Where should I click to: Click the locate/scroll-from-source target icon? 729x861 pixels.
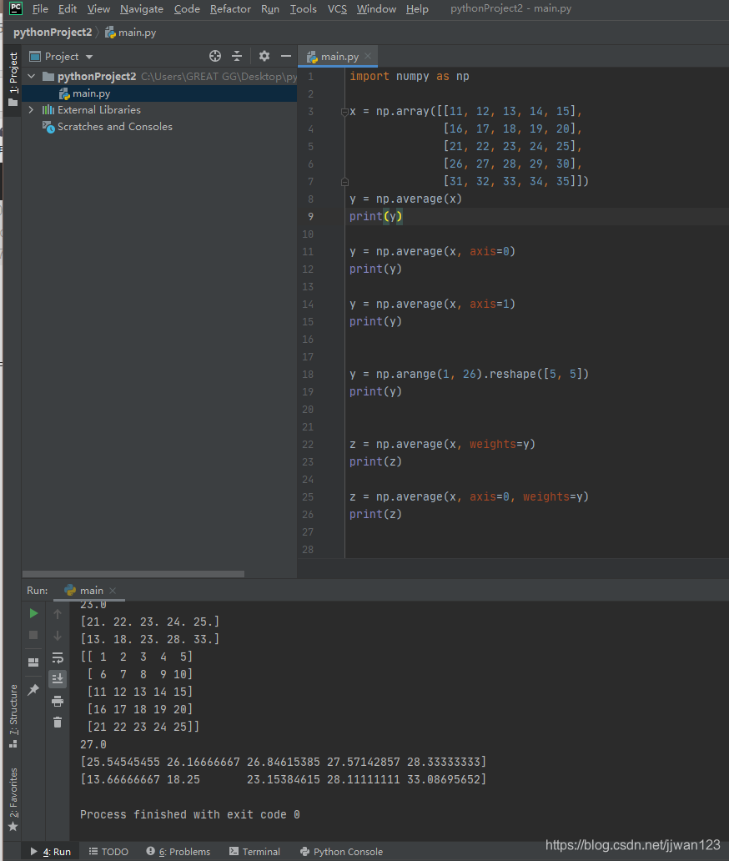(x=215, y=56)
